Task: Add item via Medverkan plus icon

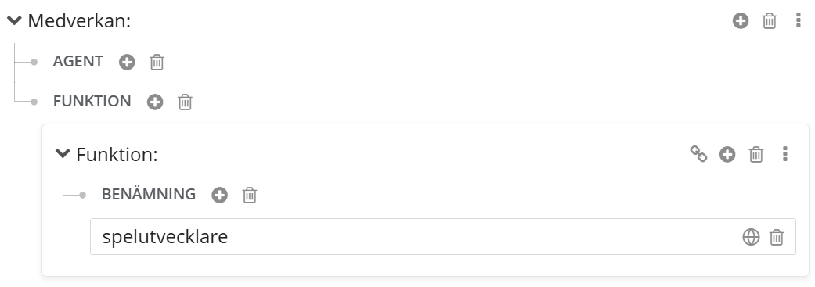Action: pos(741,21)
